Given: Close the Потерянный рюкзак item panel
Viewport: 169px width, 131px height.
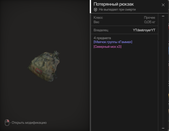Looking at the screenshot, I should click(163, 5).
